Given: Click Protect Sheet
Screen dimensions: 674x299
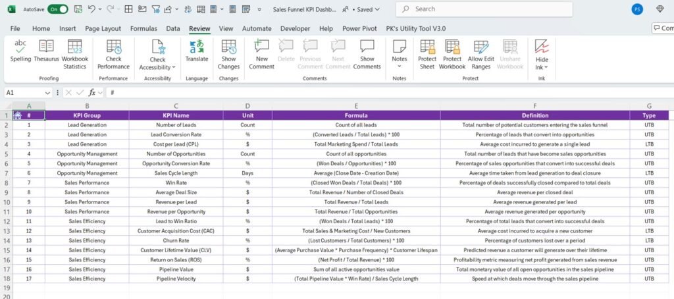Looking at the screenshot, I should pos(427,55).
